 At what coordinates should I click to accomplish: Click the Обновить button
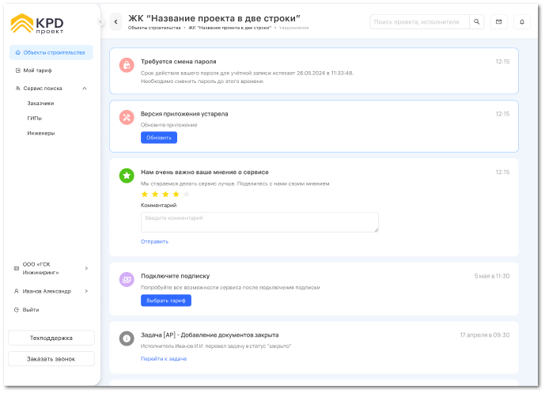tap(159, 138)
